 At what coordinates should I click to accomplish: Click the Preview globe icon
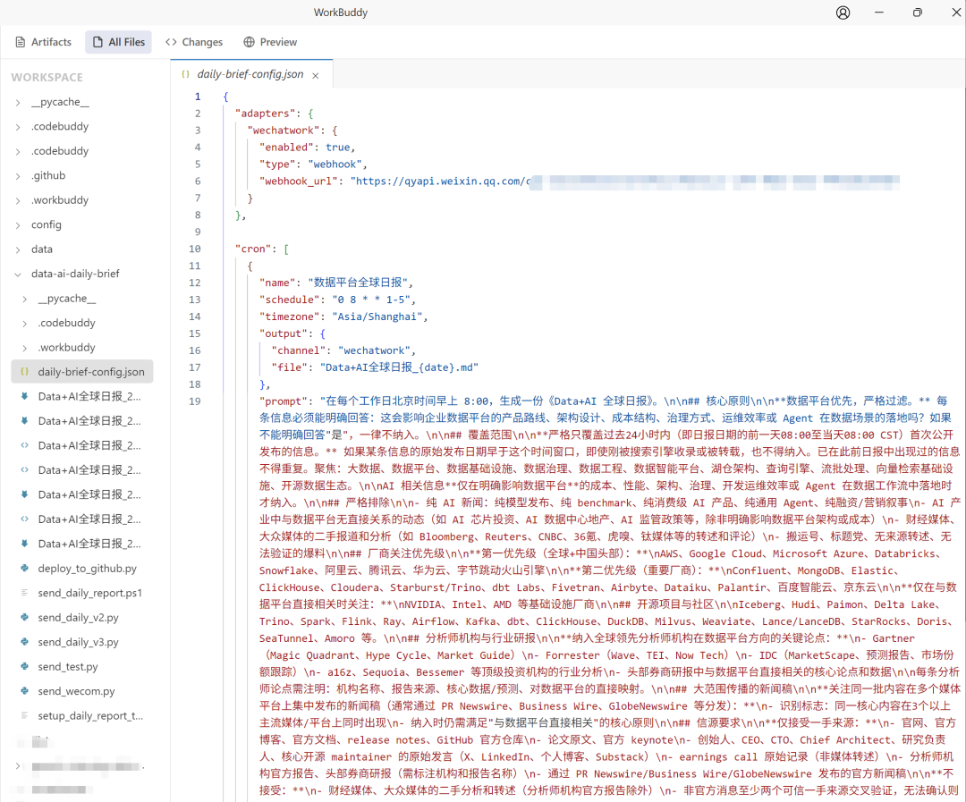[x=249, y=42]
